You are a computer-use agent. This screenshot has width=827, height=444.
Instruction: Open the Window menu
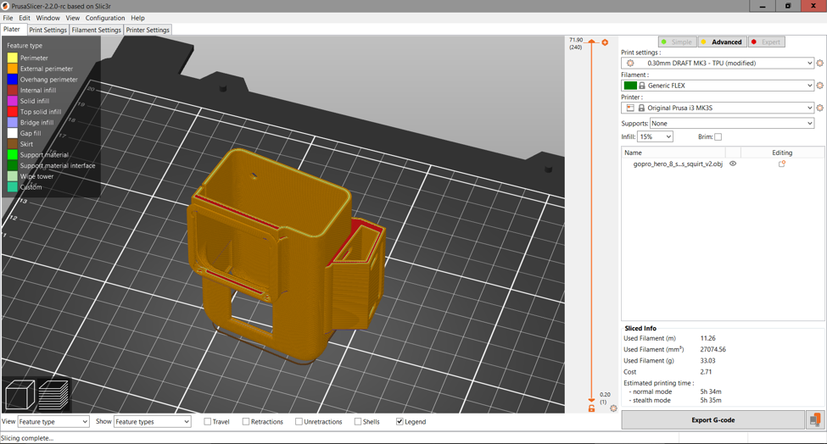click(48, 18)
